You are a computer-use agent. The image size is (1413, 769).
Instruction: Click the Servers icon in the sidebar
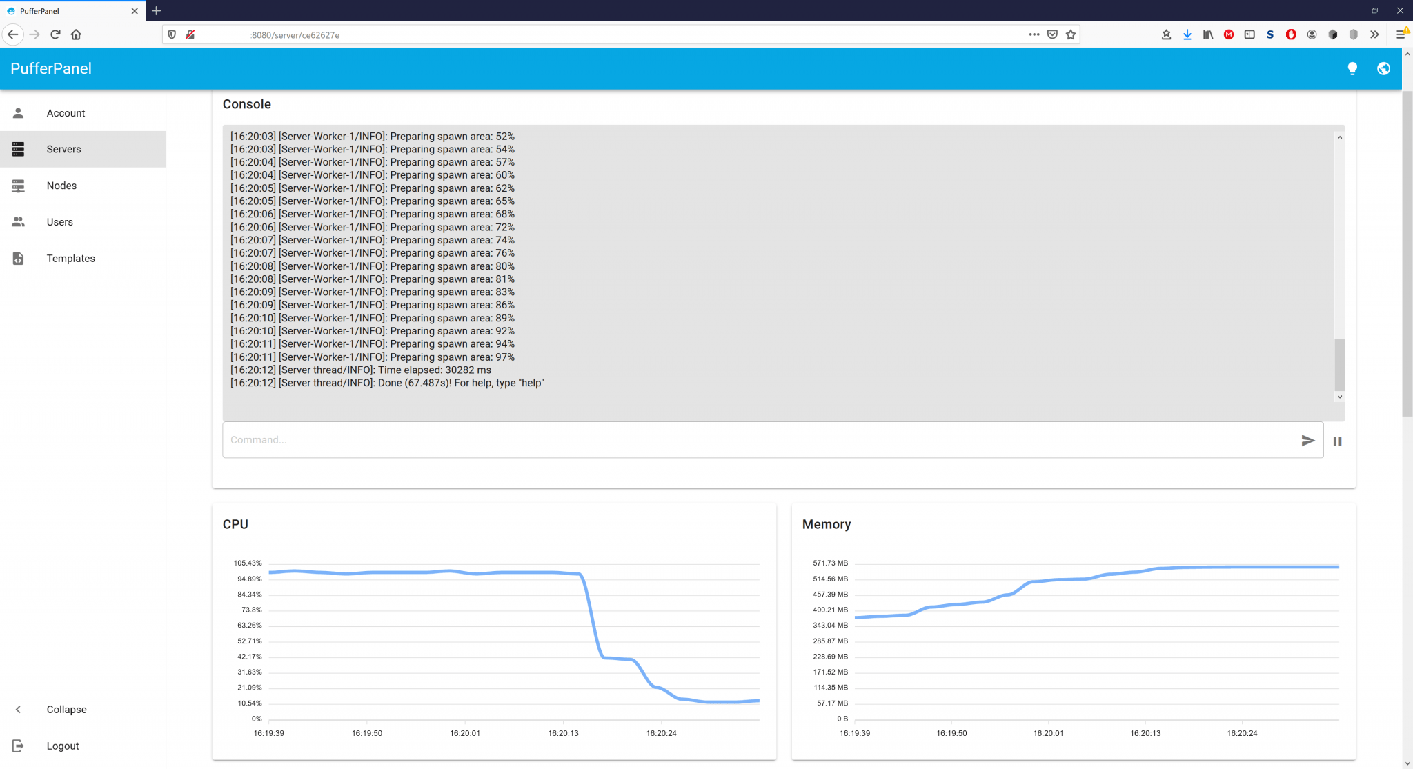coord(19,149)
